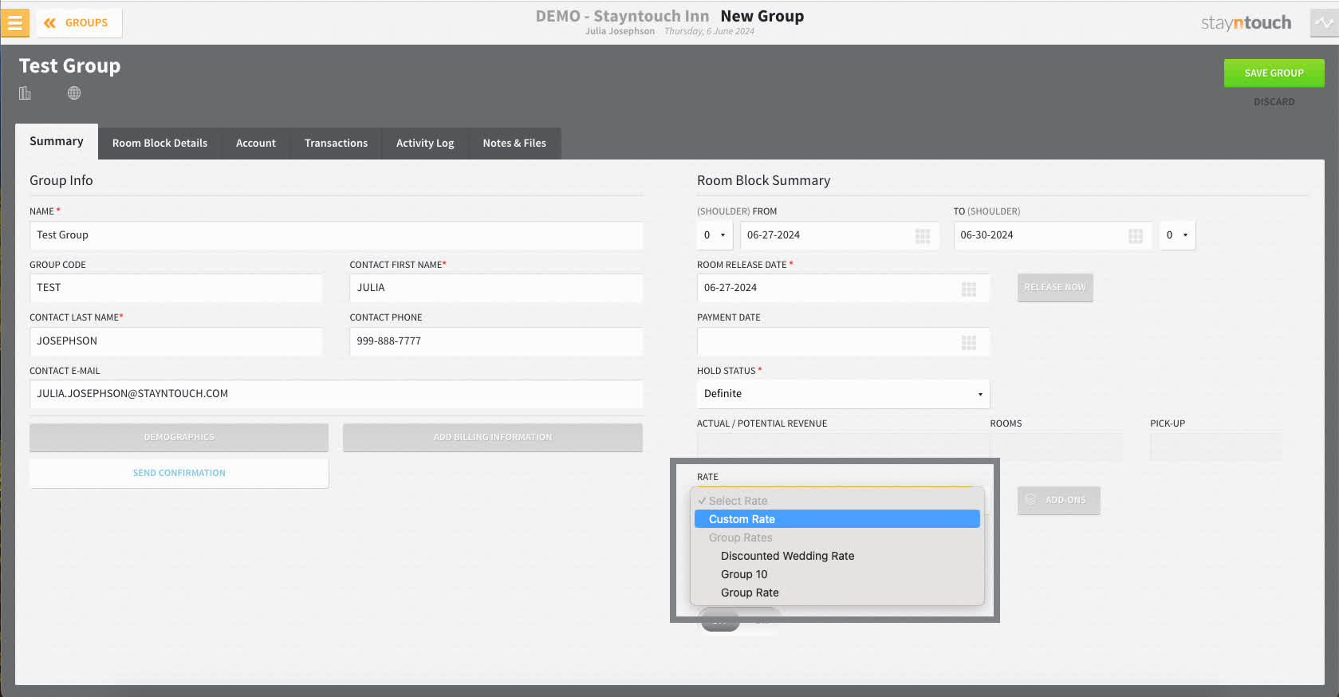
Task: Switch to the Summary tab
Action: (57, 141)
